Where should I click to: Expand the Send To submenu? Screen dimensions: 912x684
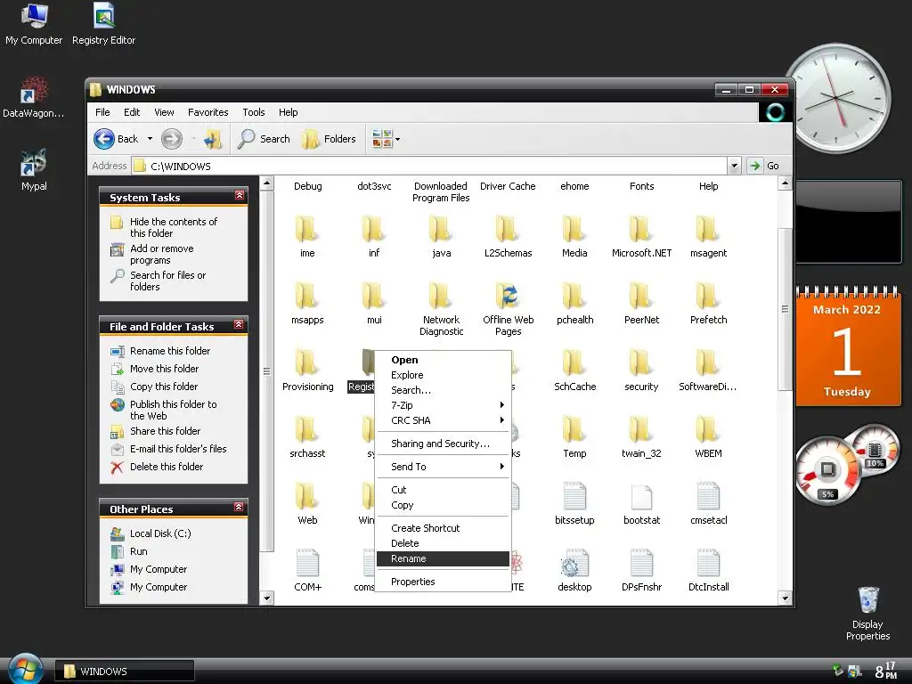pos(444,467)
